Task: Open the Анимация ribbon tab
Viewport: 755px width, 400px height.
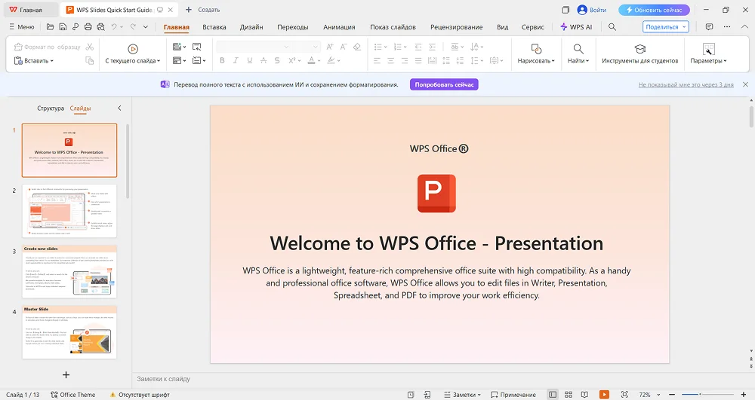Action: [x=339, y=27]
